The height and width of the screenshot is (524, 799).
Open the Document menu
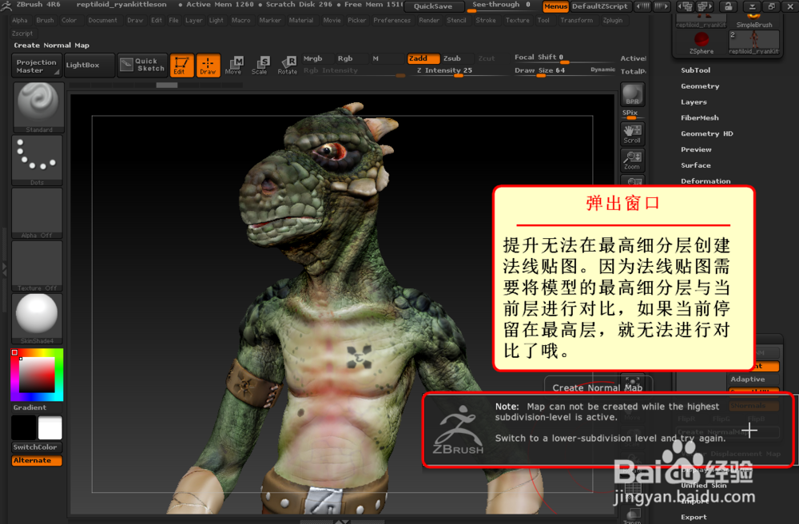102,21
